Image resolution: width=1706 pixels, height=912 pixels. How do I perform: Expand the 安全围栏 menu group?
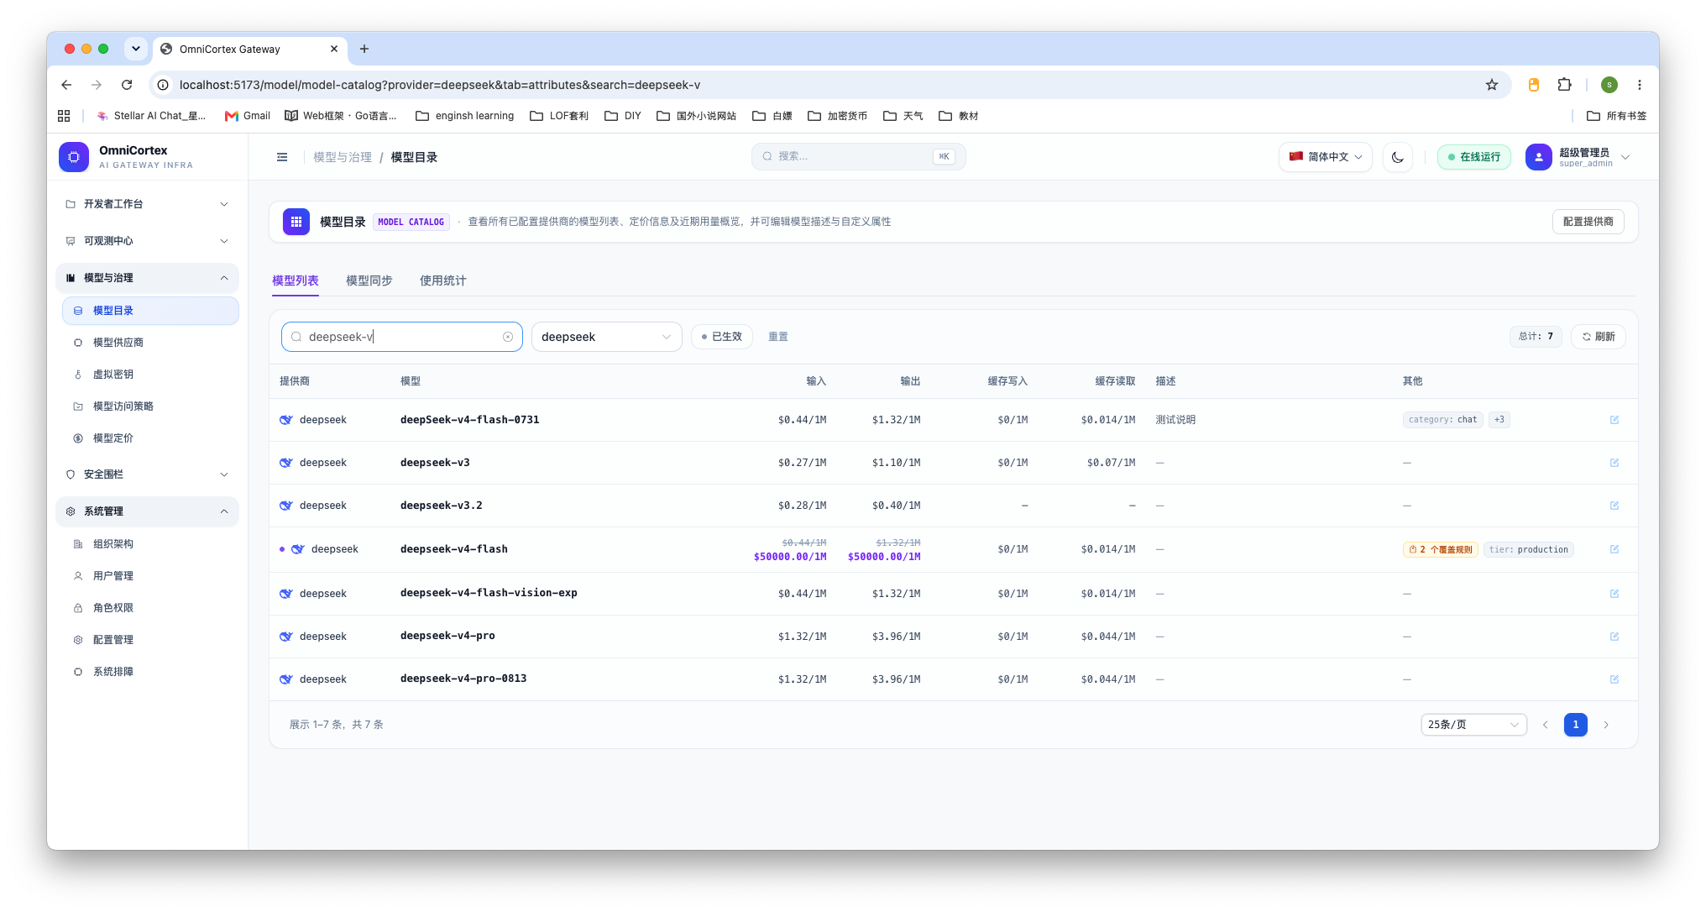(x=148, y=474)
